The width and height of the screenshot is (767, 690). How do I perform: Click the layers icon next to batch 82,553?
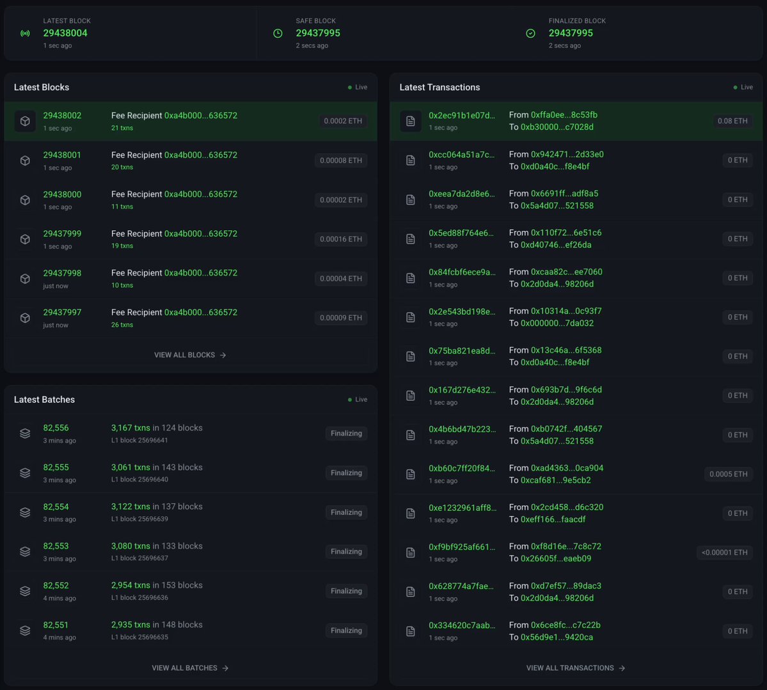pyautogui.click(x=25, y=552)
